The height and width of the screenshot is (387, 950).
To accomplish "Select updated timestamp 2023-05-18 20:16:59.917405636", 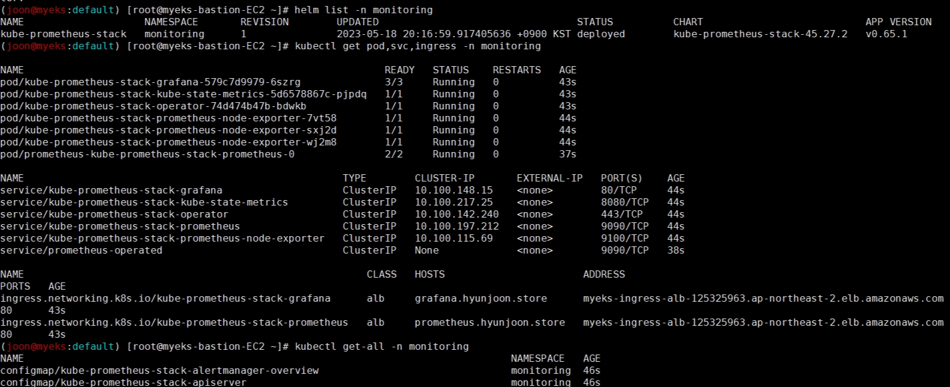I will click(424, 34).
